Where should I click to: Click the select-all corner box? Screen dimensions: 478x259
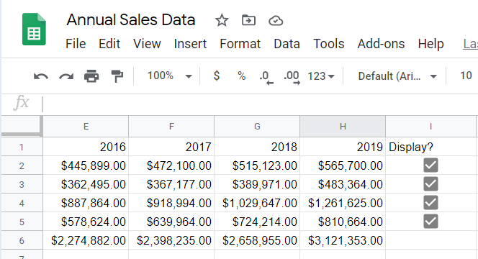coord(21,126)
